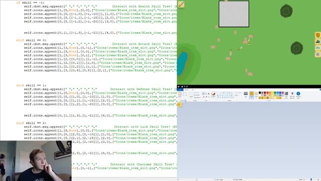Open the bar chart stats icon in game sidebar
Screen dimensions: 321x181
click(x=317, y=42)
